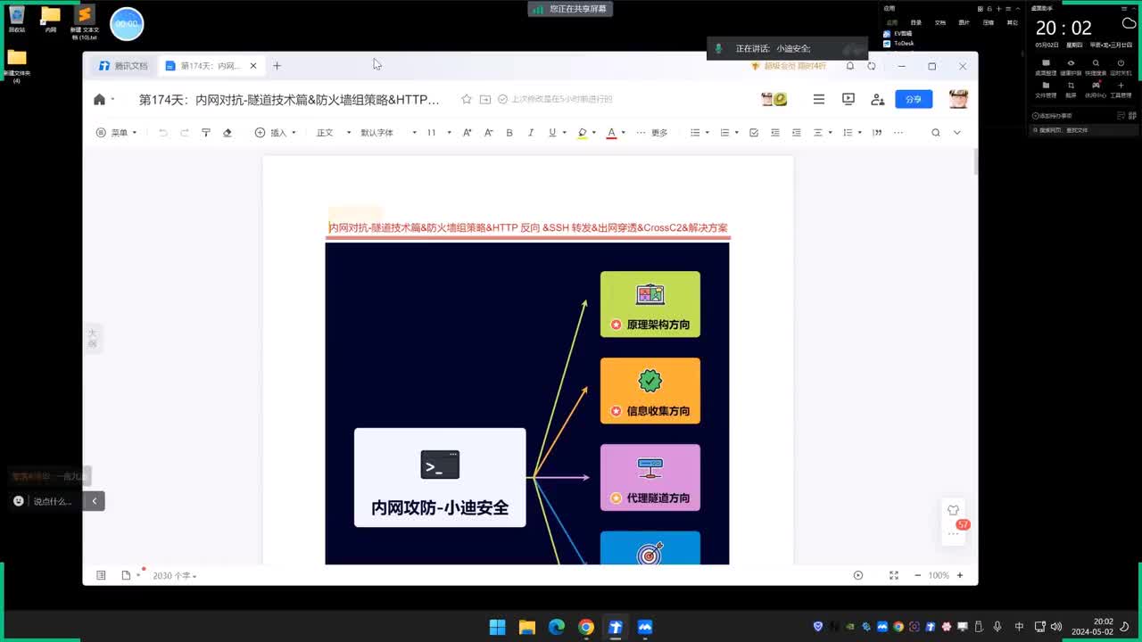The image size is (1142, 642).
Task: Click the blue 分享 share button
Action: [x=914, y=99]
